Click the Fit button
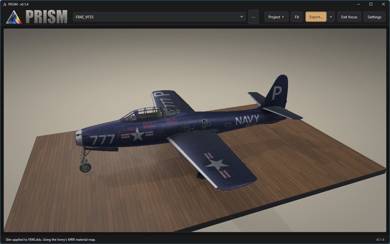Image resolution: width=390 pixels, height=244 pixels. coord(297,17)
